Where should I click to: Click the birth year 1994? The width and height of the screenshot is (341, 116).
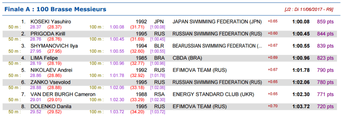click(x=141, y=46)
